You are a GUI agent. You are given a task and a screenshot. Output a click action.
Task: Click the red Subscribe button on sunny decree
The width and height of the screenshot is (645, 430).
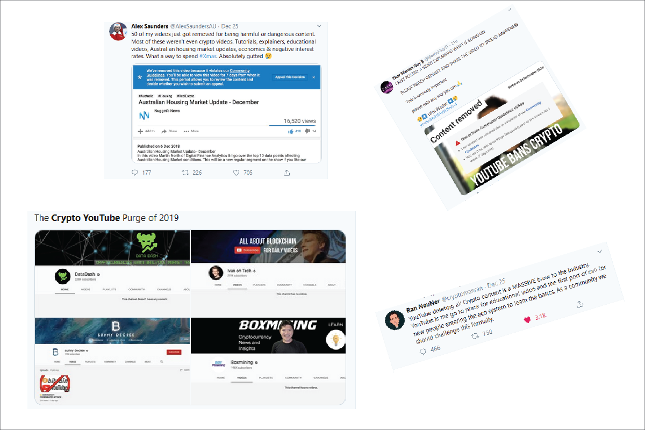(x=174, y=352)
